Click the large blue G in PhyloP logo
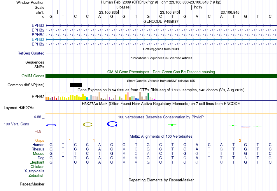The image size is (277, 191). tap(112, 124)
